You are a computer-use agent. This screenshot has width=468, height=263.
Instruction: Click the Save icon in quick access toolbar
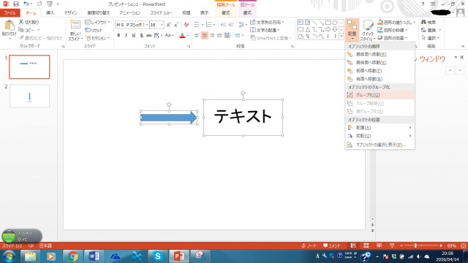[x=16, y=4]
